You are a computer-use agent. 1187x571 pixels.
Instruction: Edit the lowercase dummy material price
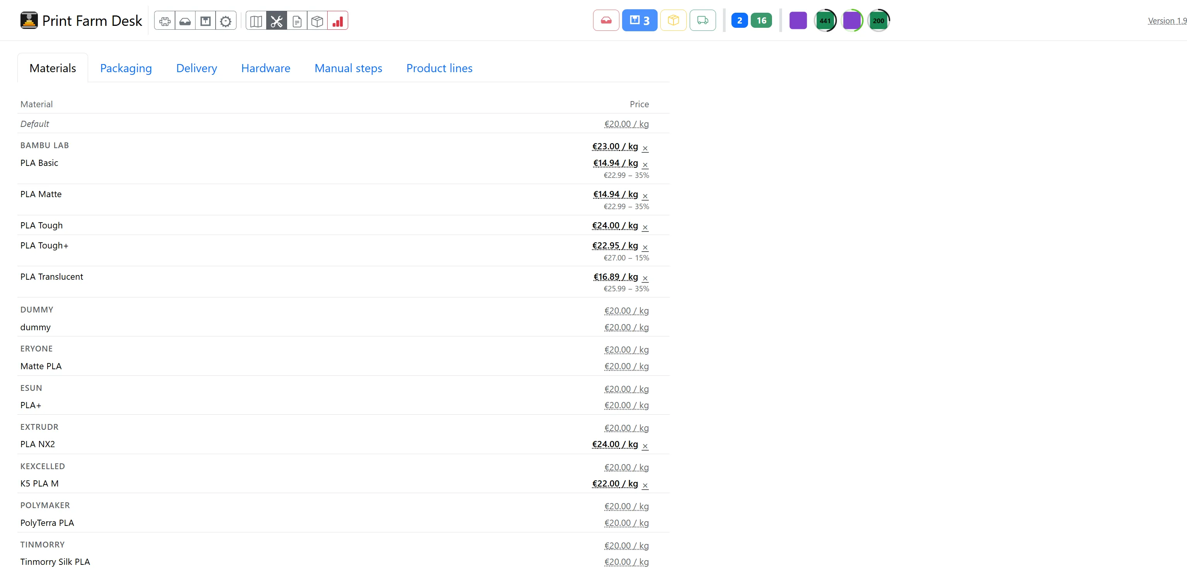(x=626, y=327)
